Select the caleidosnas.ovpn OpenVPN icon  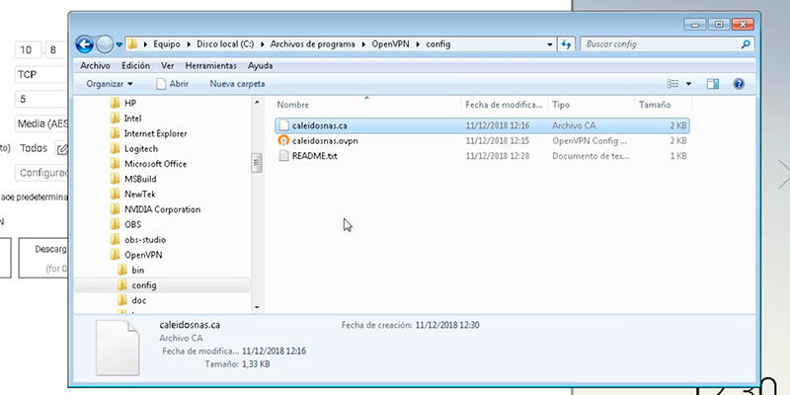(284, 140)
